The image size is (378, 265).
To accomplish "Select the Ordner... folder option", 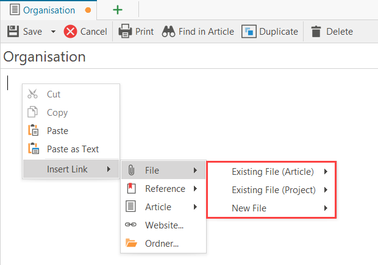I will (x=162, y=244).
